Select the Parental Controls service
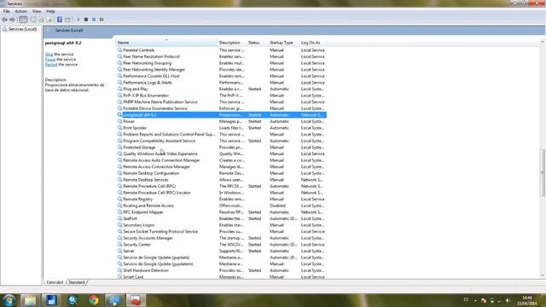This screenshot has height=307, width=546. point(138,50)
